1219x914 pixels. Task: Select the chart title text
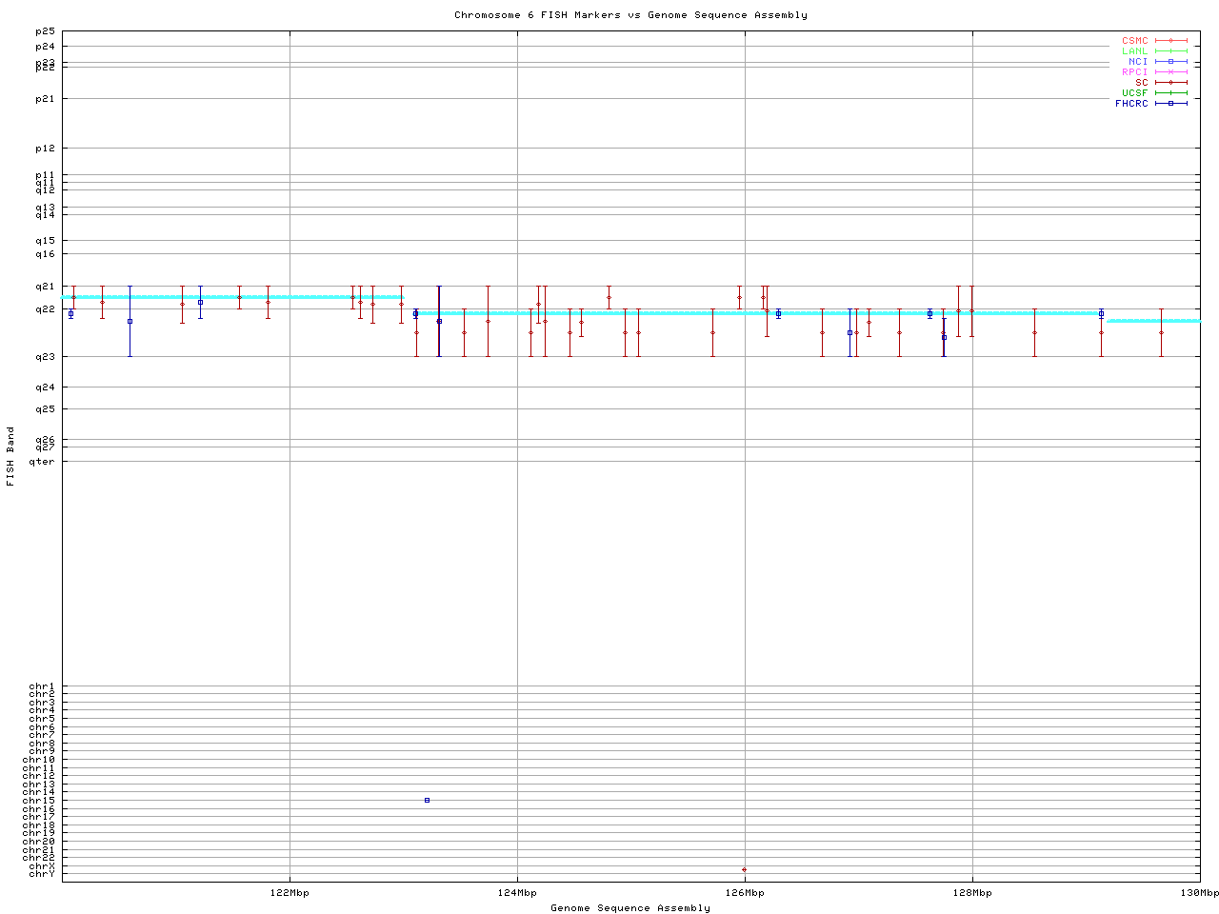(x=630, y=15)
